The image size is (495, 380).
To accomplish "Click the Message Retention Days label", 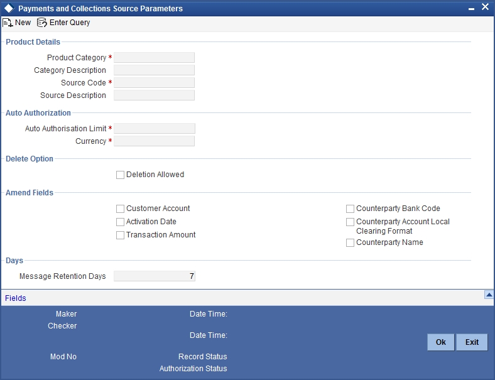I will click(63, 276).
